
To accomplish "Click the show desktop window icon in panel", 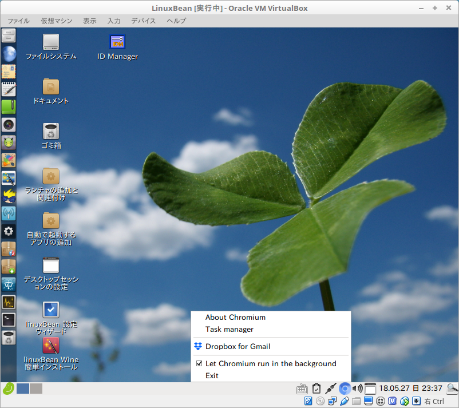I will click(370, 389).
